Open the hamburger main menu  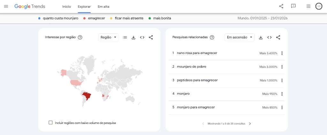pyautogui.click(x=6, y=6)
